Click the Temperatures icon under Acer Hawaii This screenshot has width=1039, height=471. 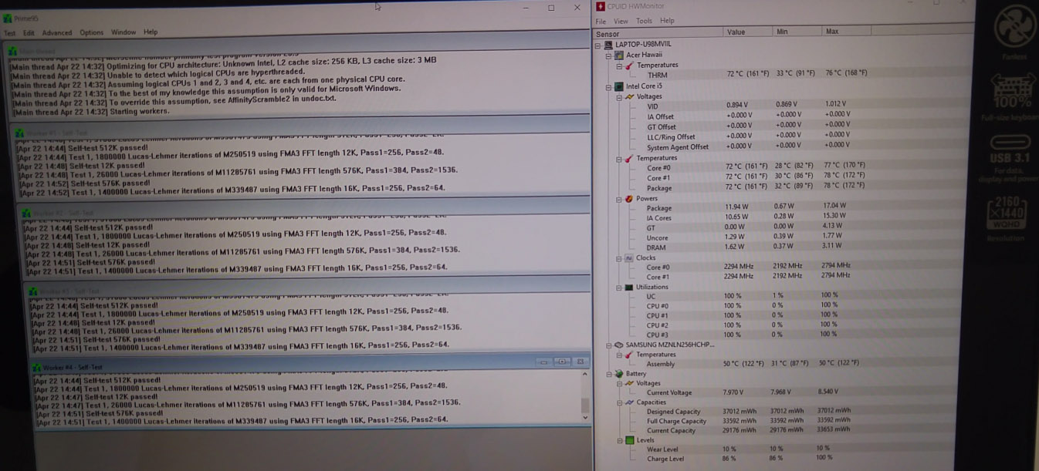(x=630, y=66)
